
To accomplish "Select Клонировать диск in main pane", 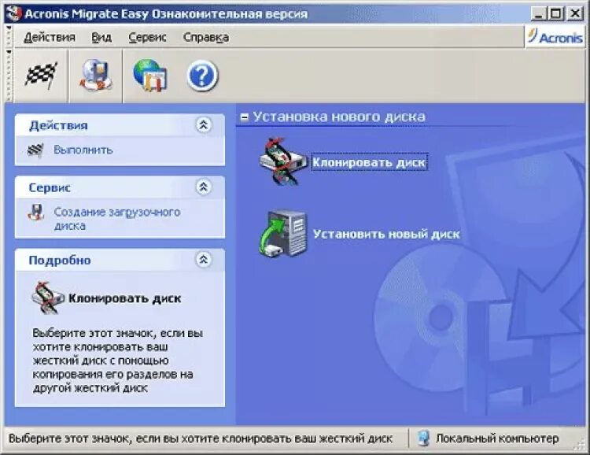I will tap(369, 162).
